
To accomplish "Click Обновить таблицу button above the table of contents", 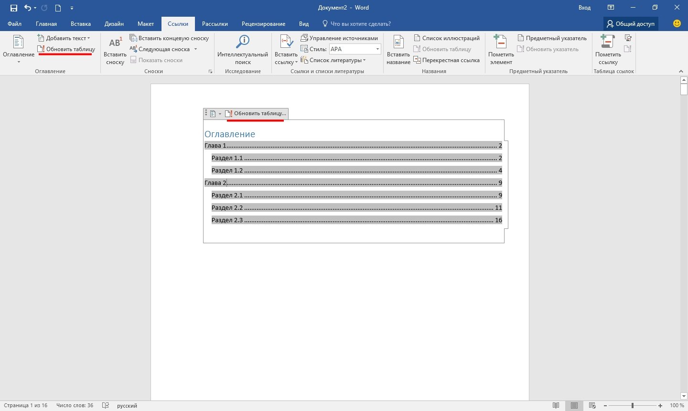I will coord(256,114).
